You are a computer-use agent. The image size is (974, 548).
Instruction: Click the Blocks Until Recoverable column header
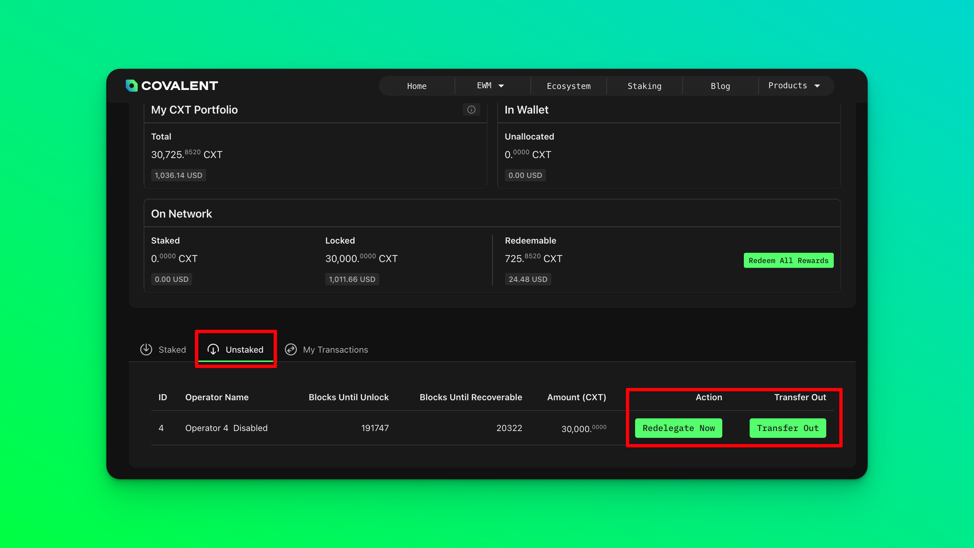(x=471, y=397)
